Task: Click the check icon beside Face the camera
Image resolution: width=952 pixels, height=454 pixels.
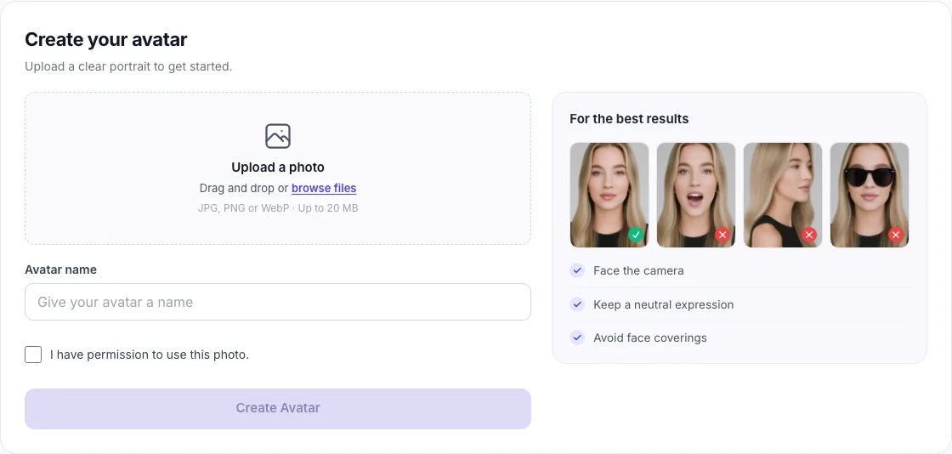Action: (x=577, y=270)
